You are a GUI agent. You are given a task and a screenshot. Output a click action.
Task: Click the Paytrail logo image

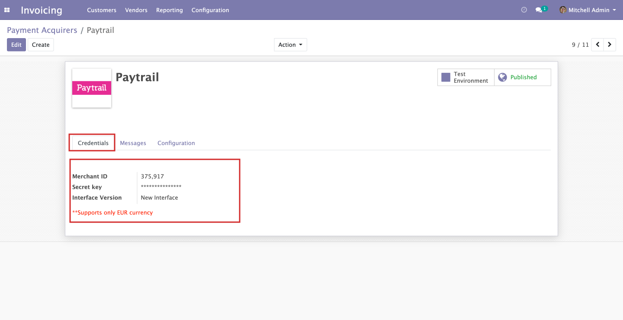pos(92,88)
